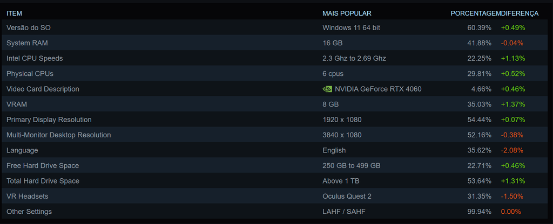The image size is (553, 224).
Task: Open the Physical CPUs details
Action: pyautogui.click(x=30, y=74)
